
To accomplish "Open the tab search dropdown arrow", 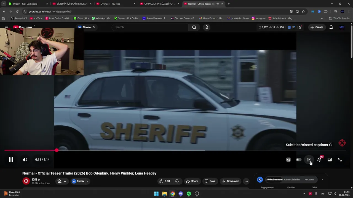I will [3, 4].
